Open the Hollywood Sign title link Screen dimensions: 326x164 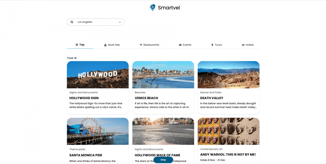(x=84, y=98)
